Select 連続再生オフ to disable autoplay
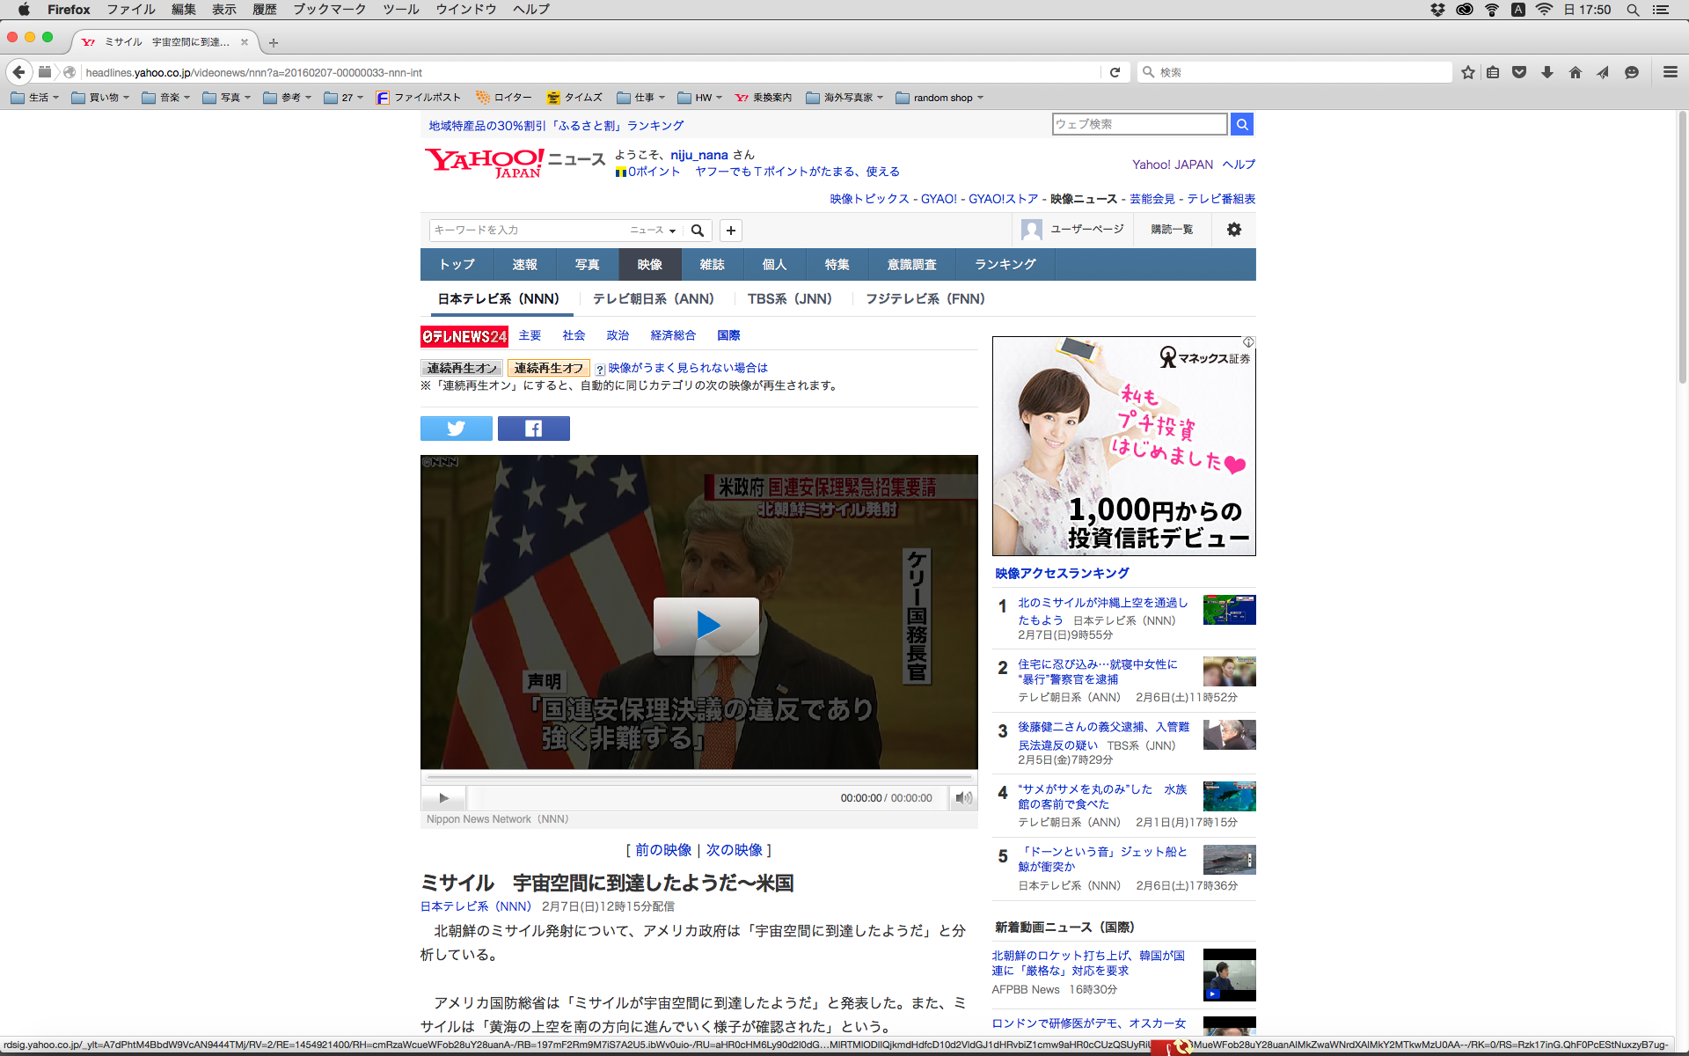 pos(548,368)
